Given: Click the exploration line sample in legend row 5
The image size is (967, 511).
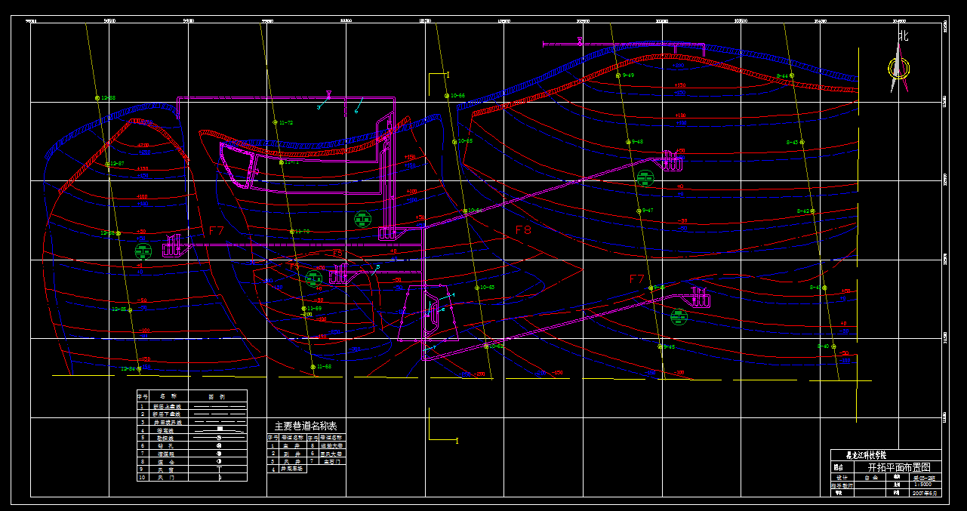Looking at the screenshot, I should (x=219, y=438).
